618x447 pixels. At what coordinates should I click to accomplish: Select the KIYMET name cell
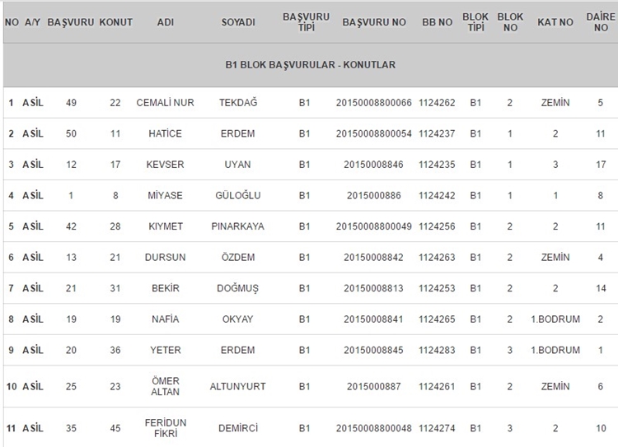[x=165, y=226]
